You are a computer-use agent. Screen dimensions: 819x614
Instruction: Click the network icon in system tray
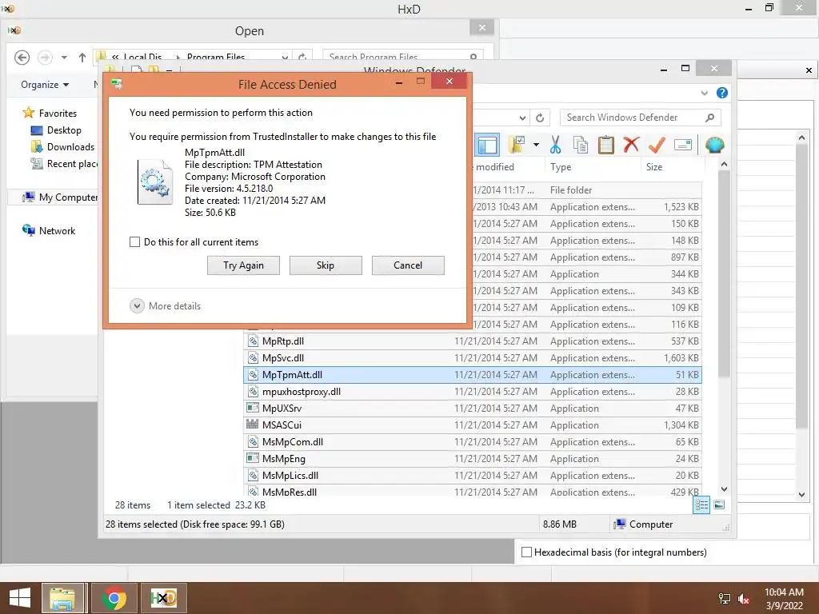[725, 599]
